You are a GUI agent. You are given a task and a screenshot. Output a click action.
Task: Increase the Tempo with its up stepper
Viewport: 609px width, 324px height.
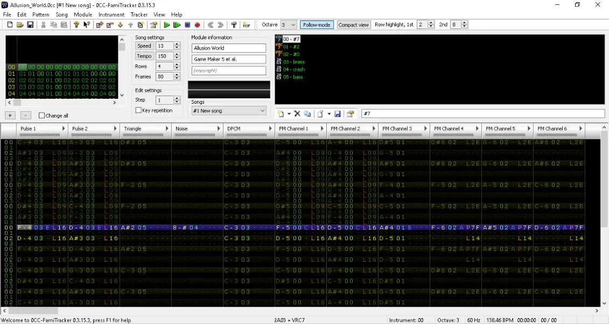[177, 54]
